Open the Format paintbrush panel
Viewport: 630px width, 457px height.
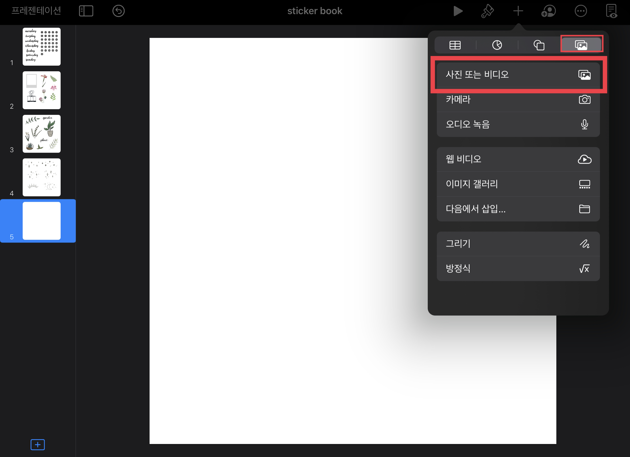click(x=488, y=11)
